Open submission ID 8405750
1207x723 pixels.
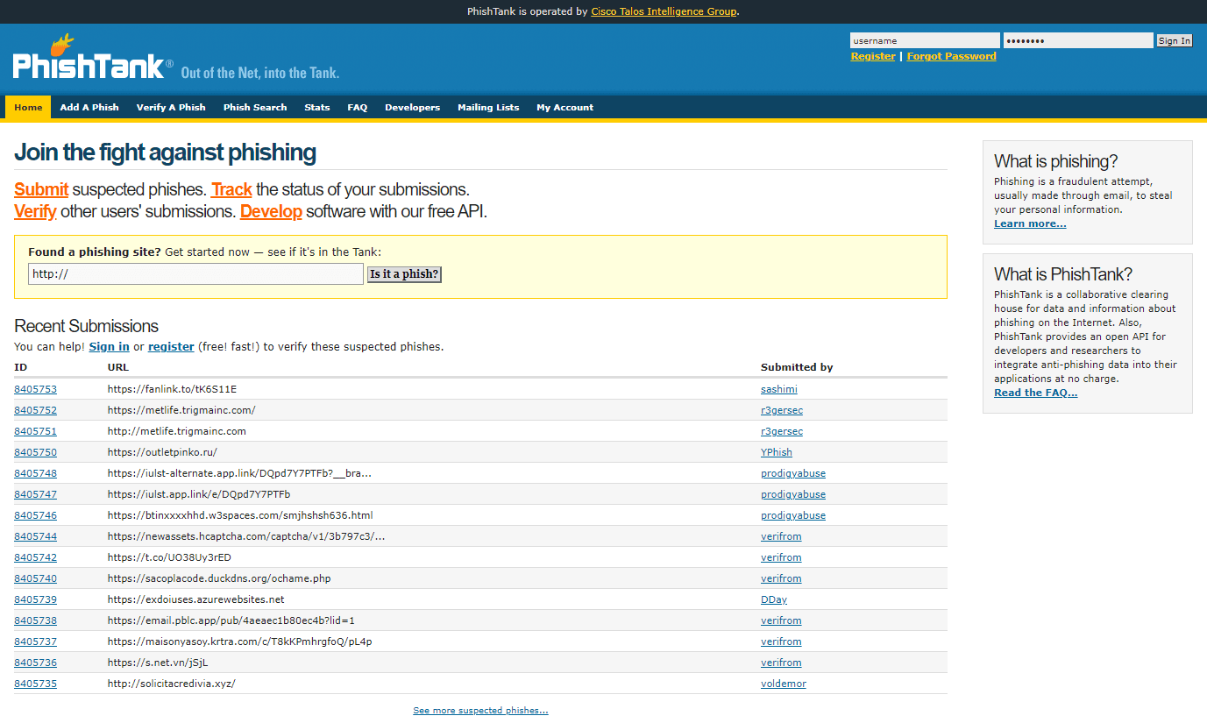click(x=35, y=452)
